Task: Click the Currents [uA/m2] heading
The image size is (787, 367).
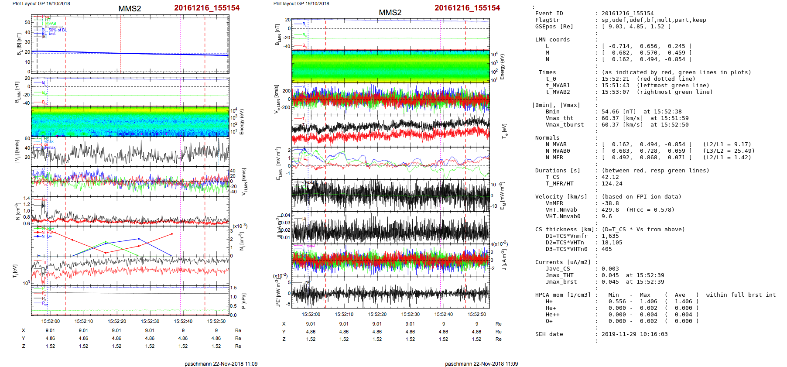Action: pos(563,262)
